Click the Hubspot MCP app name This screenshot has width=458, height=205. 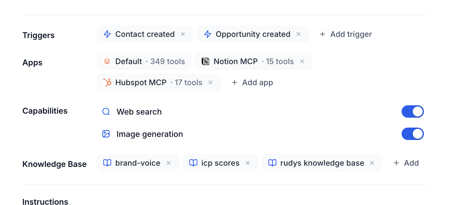(x=141, y=82)
